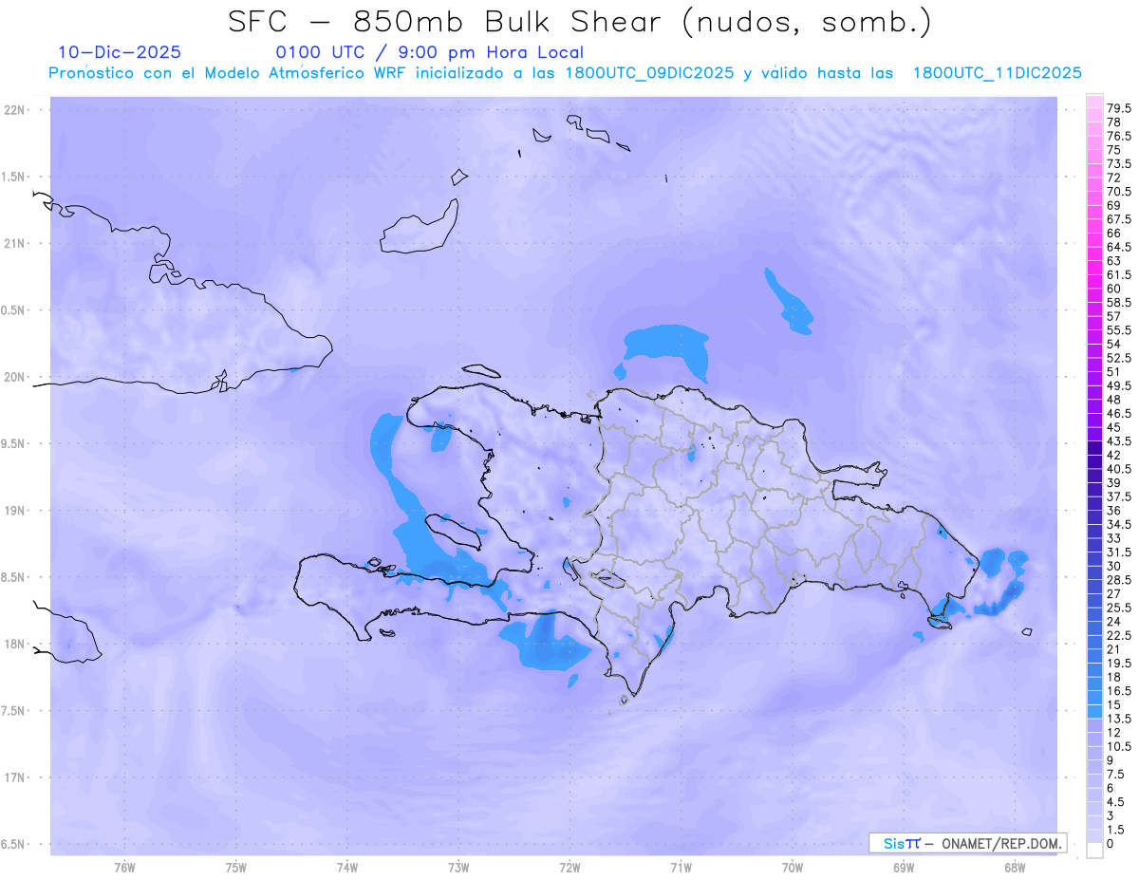
Task: Click the "75" value on the color scale
Action: pos(1113,150)
